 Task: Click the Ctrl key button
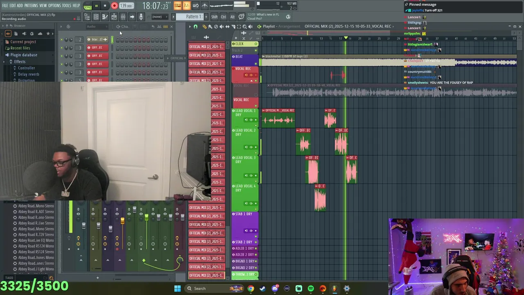click(224, 17)
